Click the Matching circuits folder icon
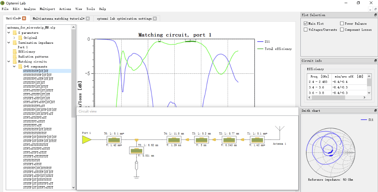 click(15, 61)
